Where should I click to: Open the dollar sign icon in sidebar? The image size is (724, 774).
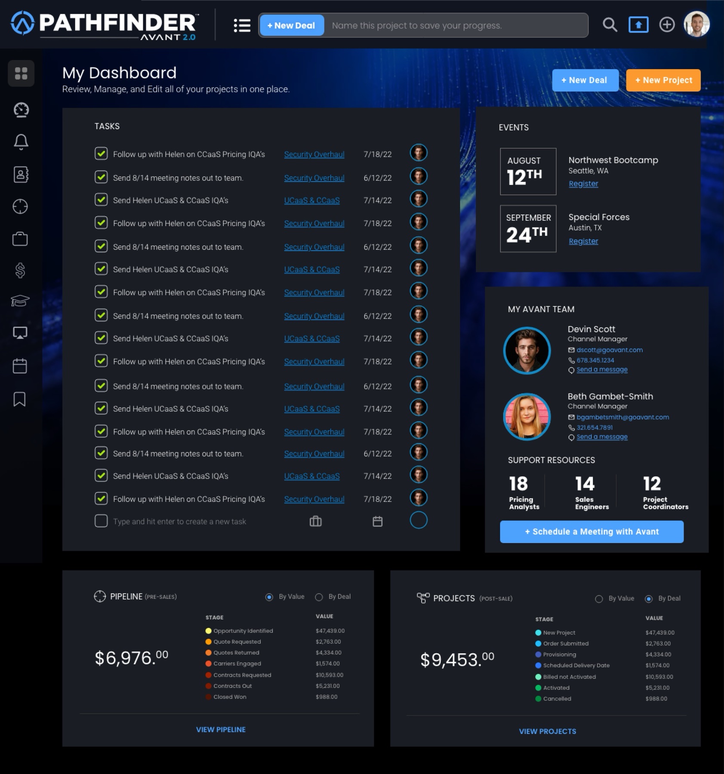[x=20, y=270]
